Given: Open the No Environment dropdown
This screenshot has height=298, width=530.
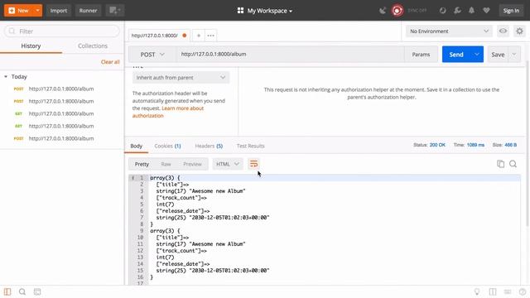Looking at the screenshot, I should (449, 31).
